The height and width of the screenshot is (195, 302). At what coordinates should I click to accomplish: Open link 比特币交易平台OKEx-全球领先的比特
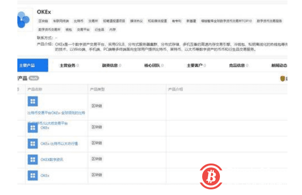[x=56, y=113]
